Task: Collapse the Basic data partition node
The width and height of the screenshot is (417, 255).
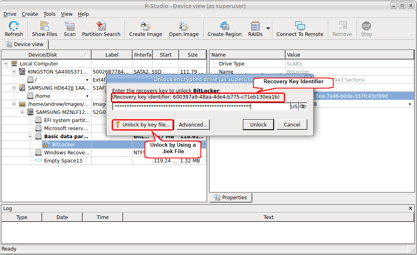Action: (x=30, y=136)
